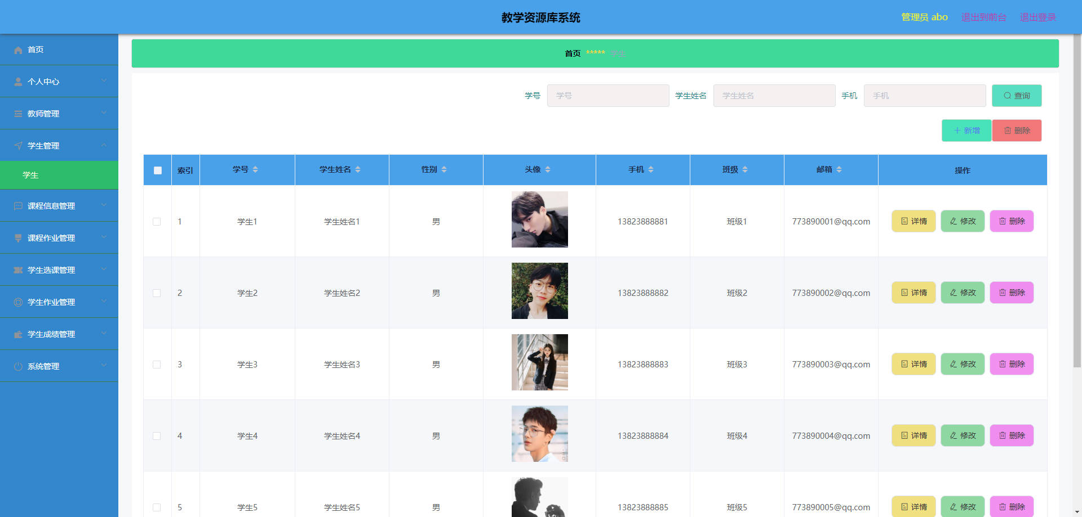Check the checkbox for row 学生1
This screenshot has width=1082, height=517.
click(x=157, y=222)
